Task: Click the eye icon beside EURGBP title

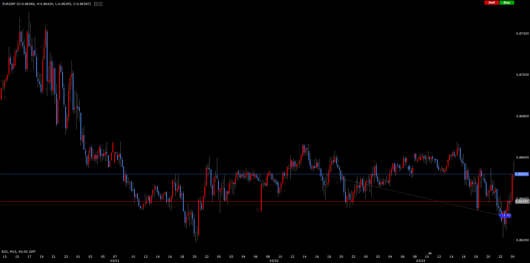Action: pyautogui.click(x=96, y=4)
